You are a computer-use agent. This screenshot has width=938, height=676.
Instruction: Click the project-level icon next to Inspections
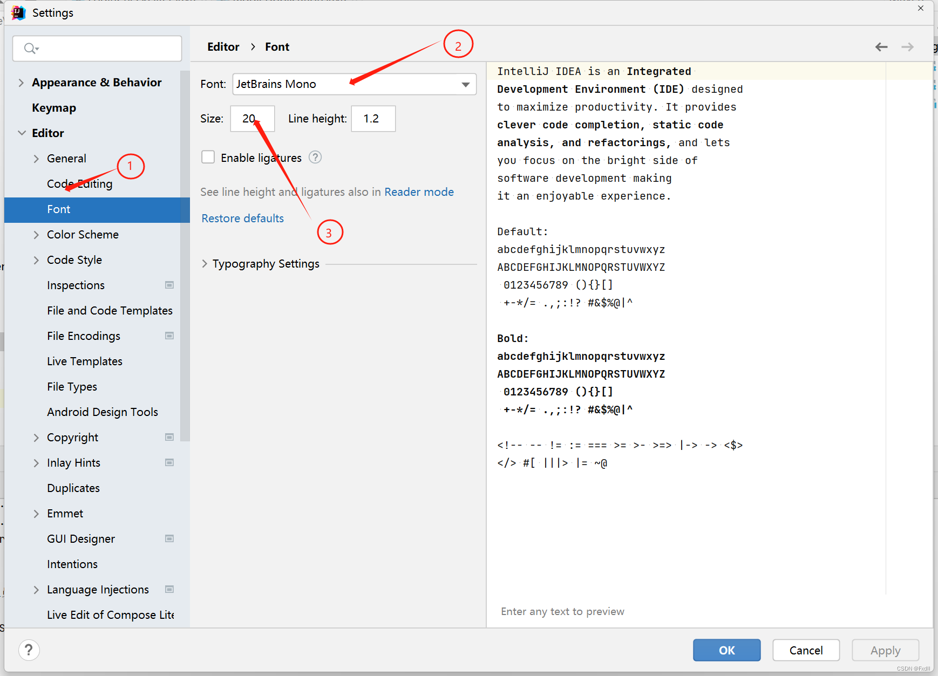point(169,285)
